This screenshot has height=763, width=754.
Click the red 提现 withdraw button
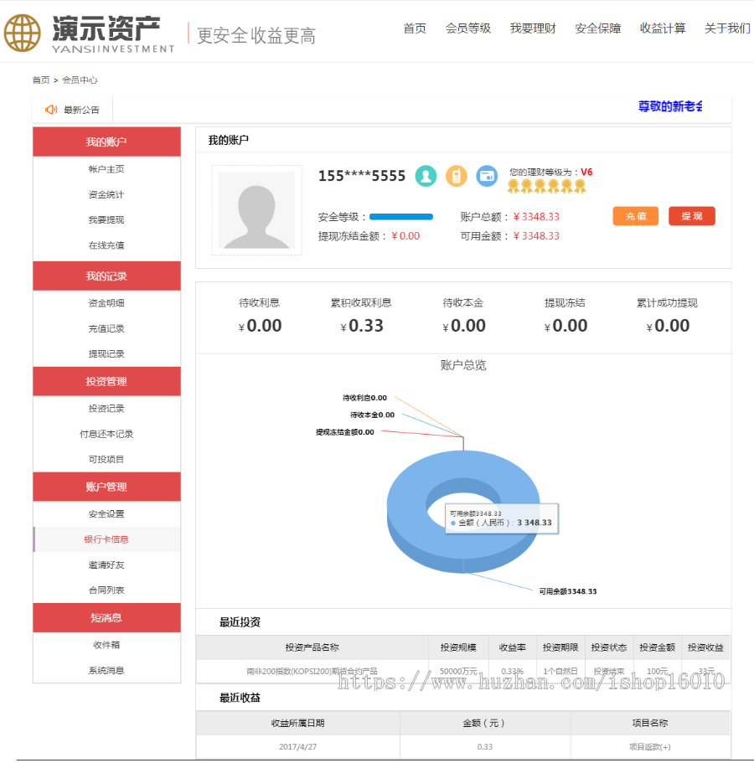691,216
